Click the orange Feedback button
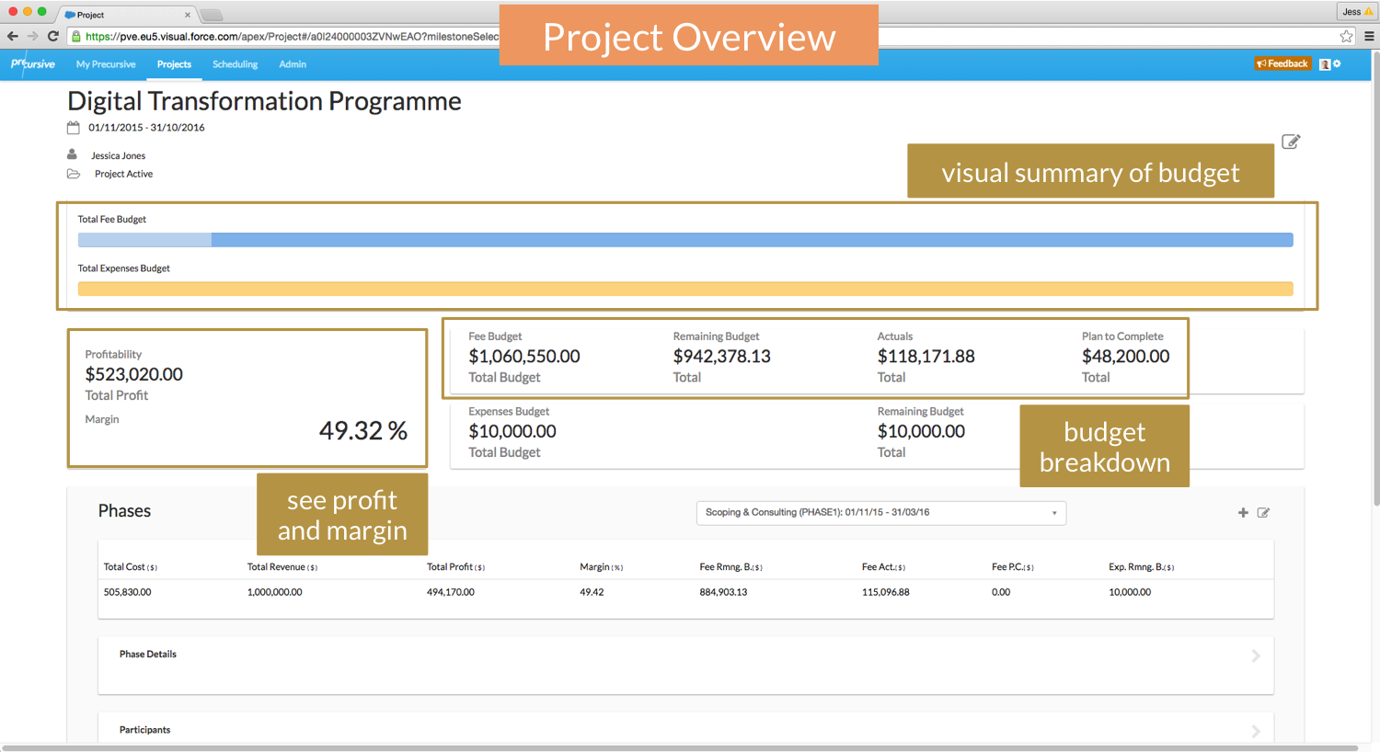1380x752 pixels. pyautogui.click(x=1282, y=63)
